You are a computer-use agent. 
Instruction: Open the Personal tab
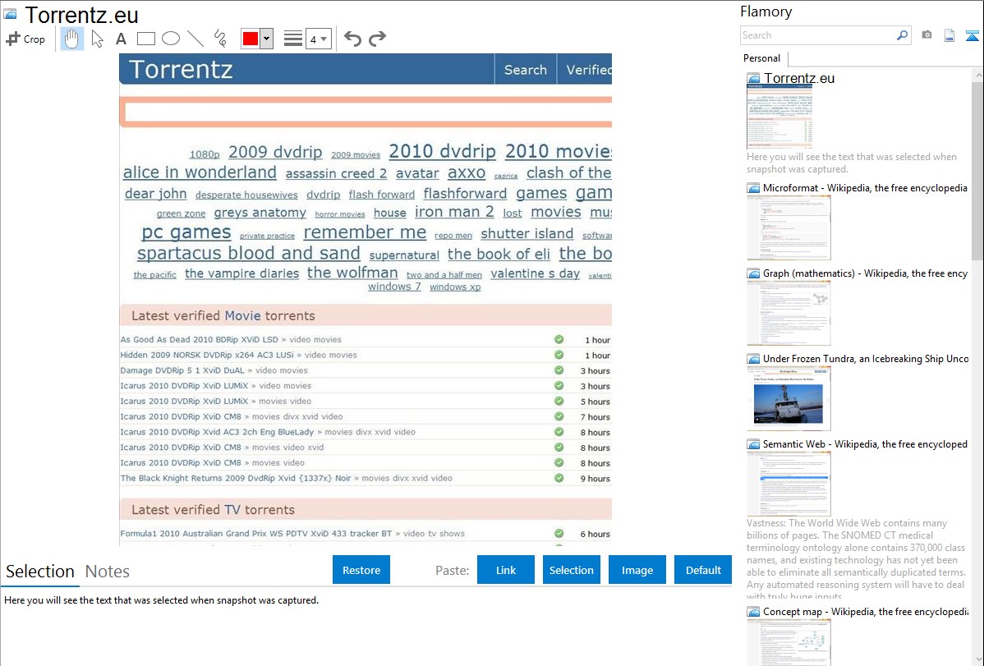762,58
